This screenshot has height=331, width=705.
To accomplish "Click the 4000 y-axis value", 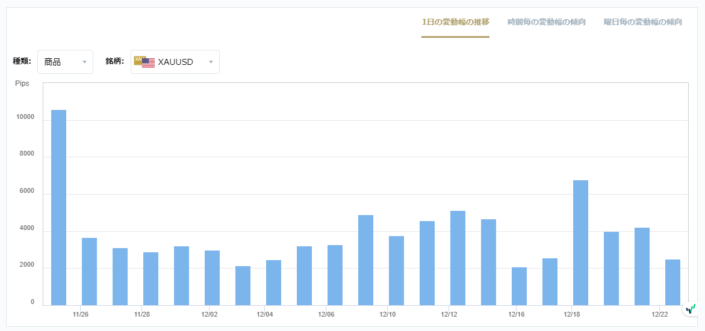I will click(27, 228).
